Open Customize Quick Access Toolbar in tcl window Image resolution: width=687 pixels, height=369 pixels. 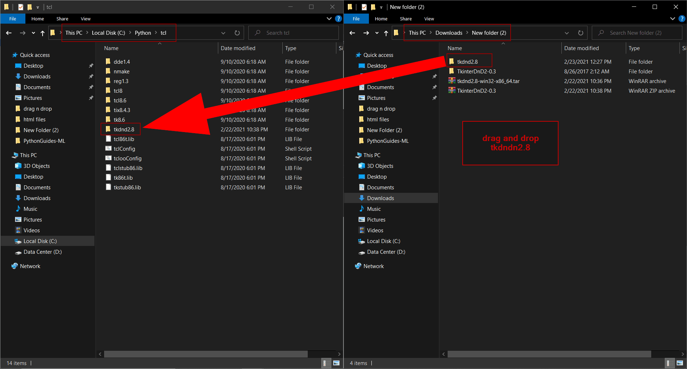[38, 7]
